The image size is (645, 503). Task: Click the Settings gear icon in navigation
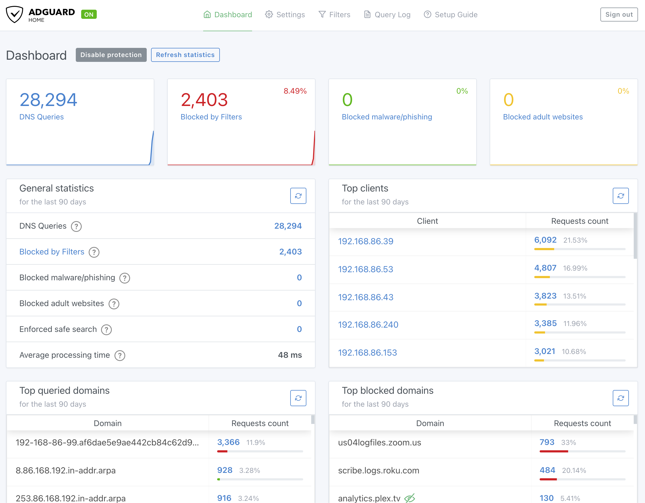pyautogui.click(x=269, y=15)
